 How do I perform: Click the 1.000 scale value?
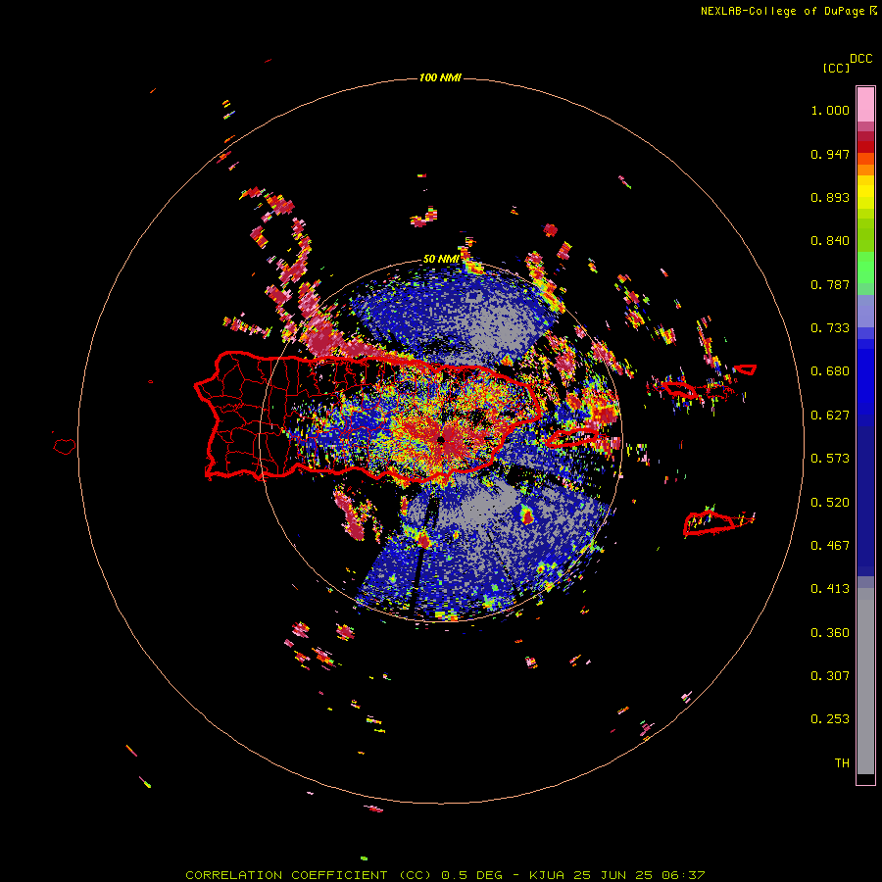(x=830, y=110)
